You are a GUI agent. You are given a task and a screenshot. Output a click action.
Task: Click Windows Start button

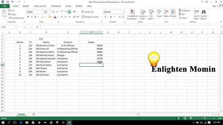(3, 123)
